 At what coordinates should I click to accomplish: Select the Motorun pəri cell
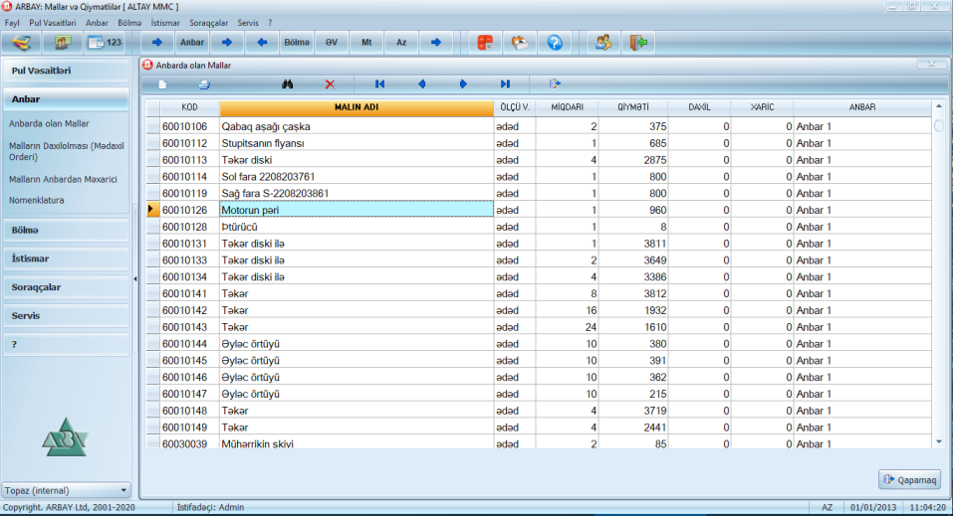[x=357, y=210]
